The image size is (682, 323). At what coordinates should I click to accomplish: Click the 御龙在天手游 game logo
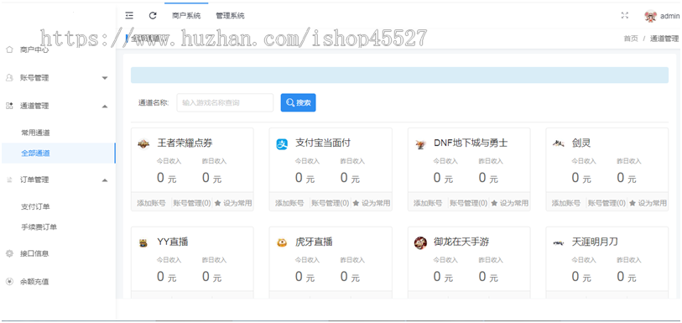coord(420,242)
